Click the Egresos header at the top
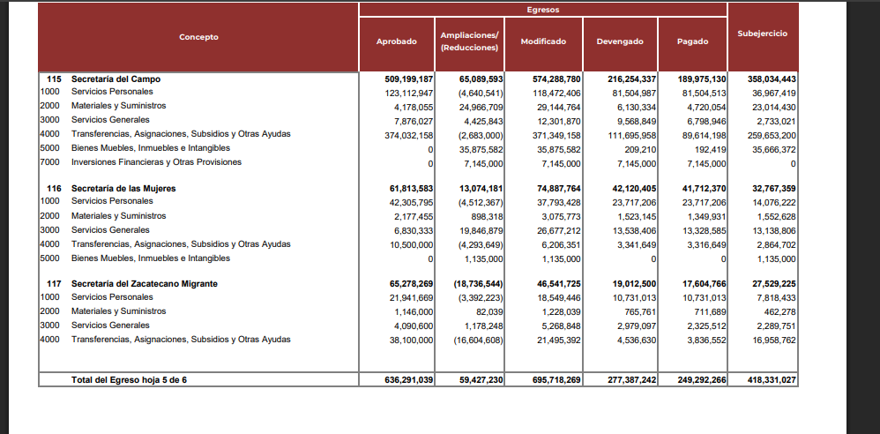Screen dimensions: 880x434 coord(542,10)
